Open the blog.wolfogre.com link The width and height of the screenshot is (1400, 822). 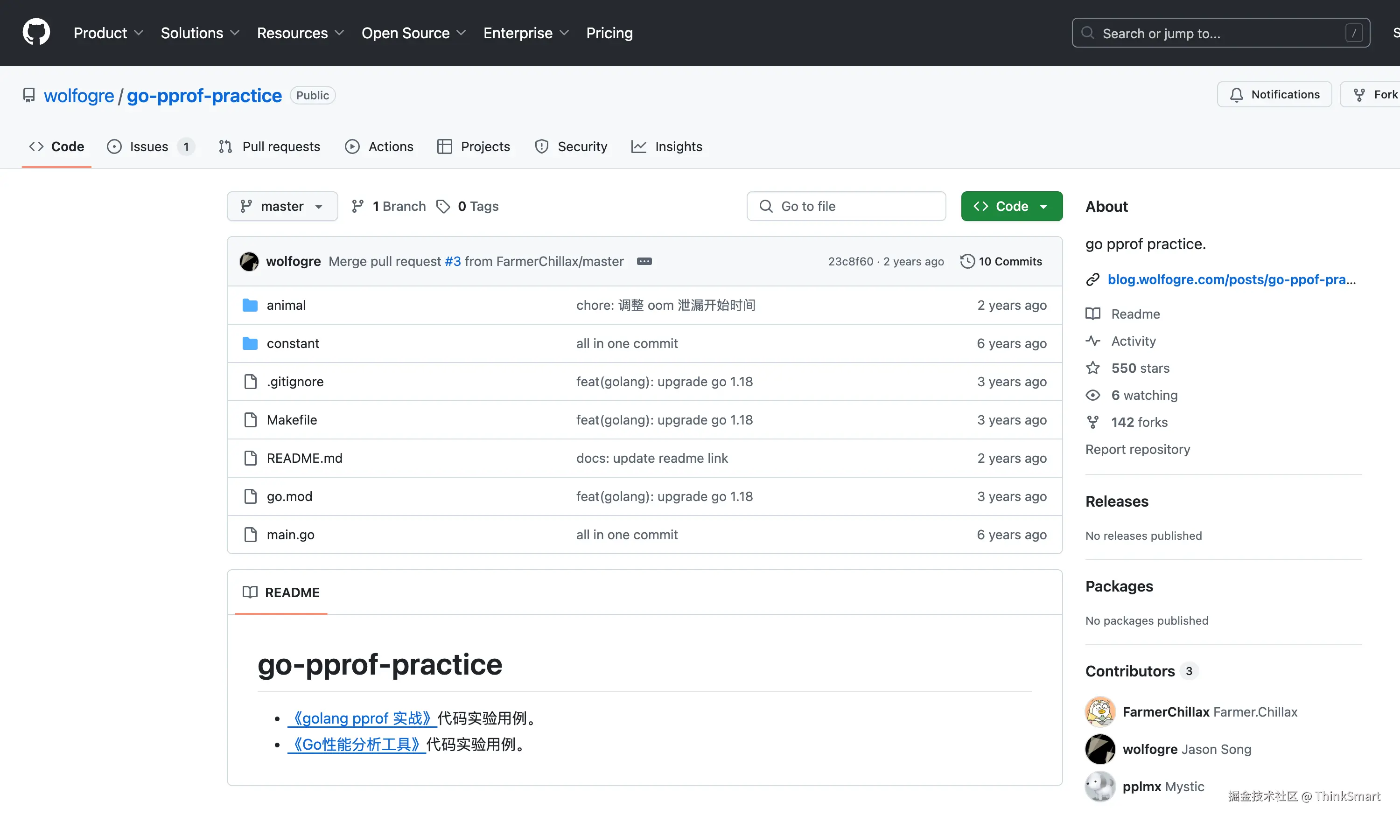pyautogui.click(x=1231, y=279)
